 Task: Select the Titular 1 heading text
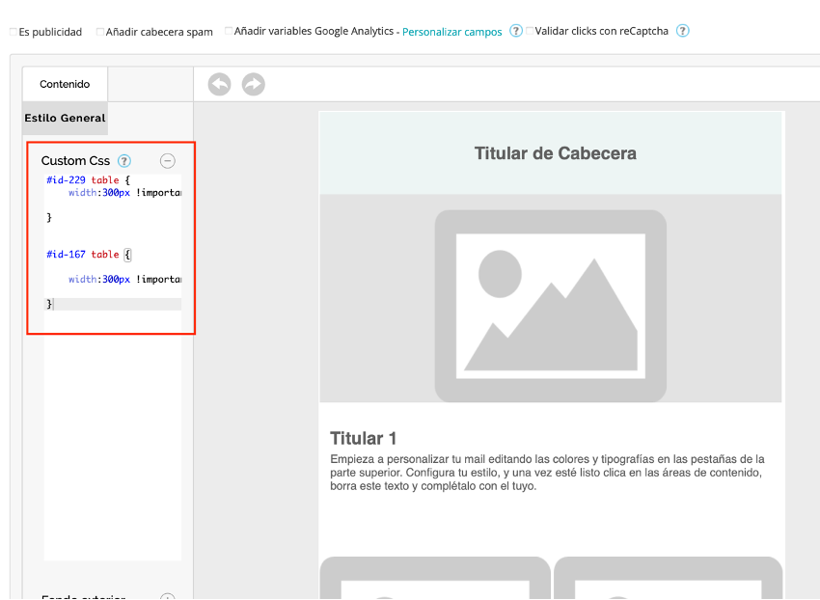pyautogui.click(x=364, y=438)
